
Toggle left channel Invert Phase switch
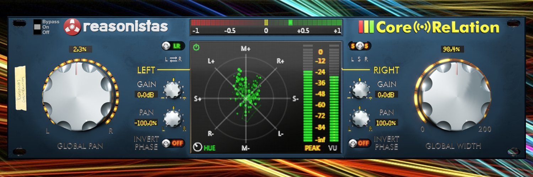[x=173, y=143]
